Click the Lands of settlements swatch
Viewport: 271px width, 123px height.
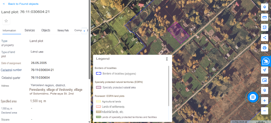98,107
